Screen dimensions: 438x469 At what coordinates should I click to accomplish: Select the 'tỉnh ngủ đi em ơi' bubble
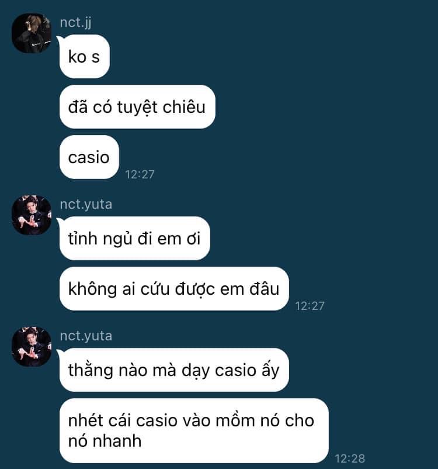[x=134, y=239]
